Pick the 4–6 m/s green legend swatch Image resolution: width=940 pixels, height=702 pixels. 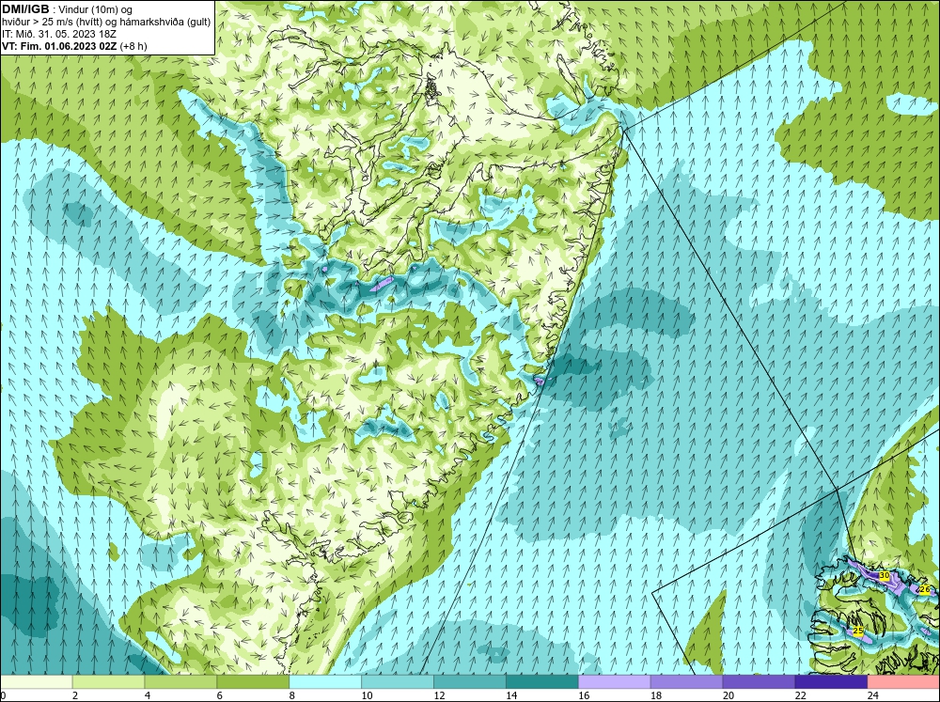pyautogui.click(x=180, y=682)
